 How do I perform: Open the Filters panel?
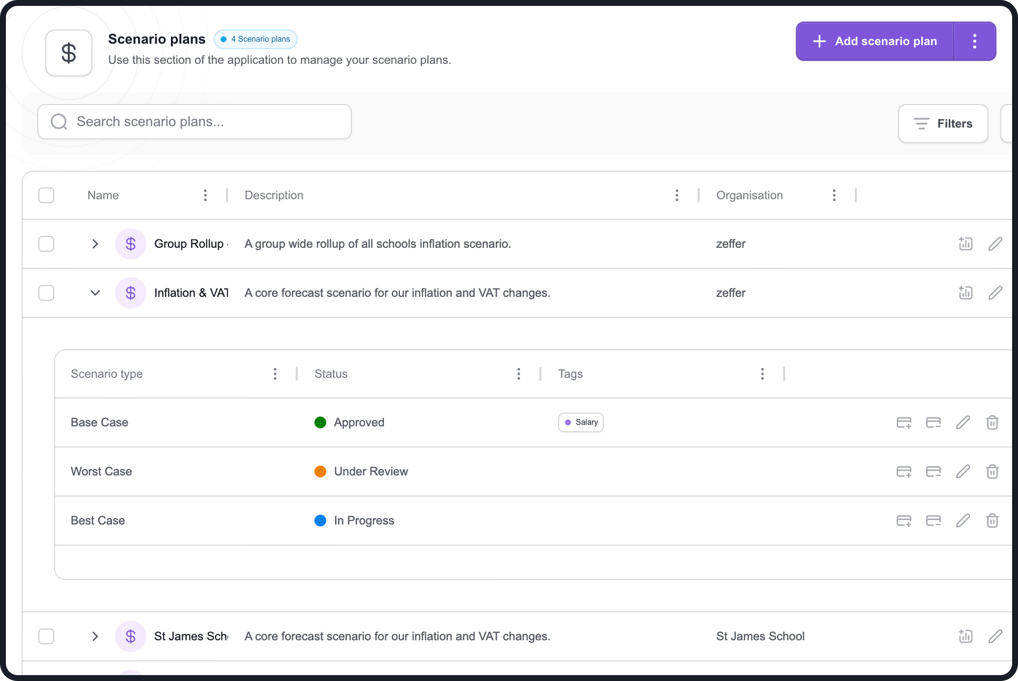tap(943, 124)
